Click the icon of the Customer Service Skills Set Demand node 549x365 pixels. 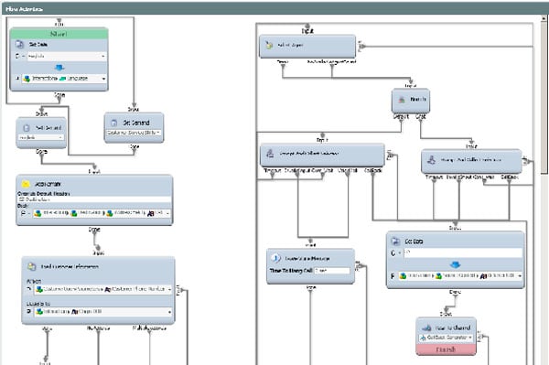pyautogui.click(x=114, y=123)
